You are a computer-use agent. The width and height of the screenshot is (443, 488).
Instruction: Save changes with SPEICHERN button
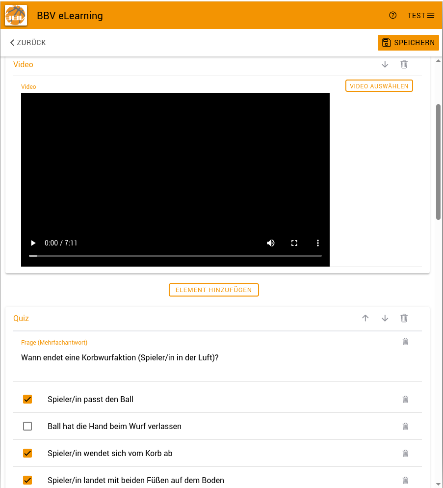pyautogui.click(x=408, y=43)
